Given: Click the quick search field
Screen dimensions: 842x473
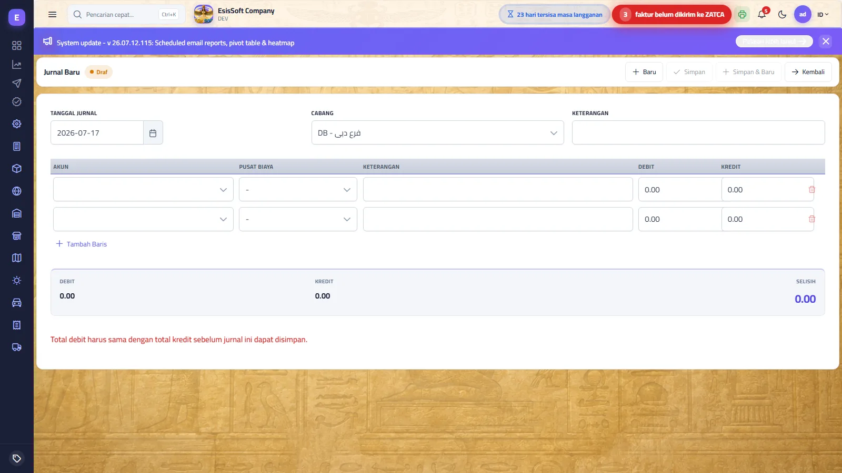Looking at the screenshot, I should click(126, 15).
